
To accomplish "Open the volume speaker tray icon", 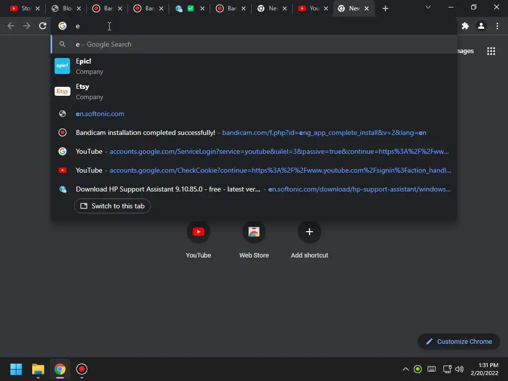I will (459, 369).
